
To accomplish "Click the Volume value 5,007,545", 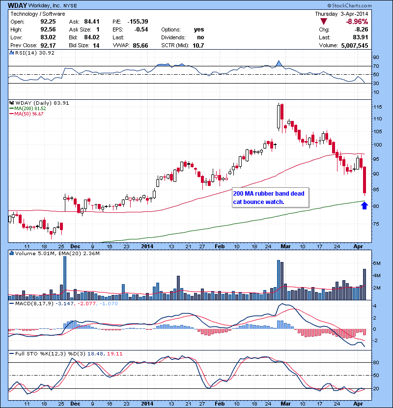I will click(355, 46).
